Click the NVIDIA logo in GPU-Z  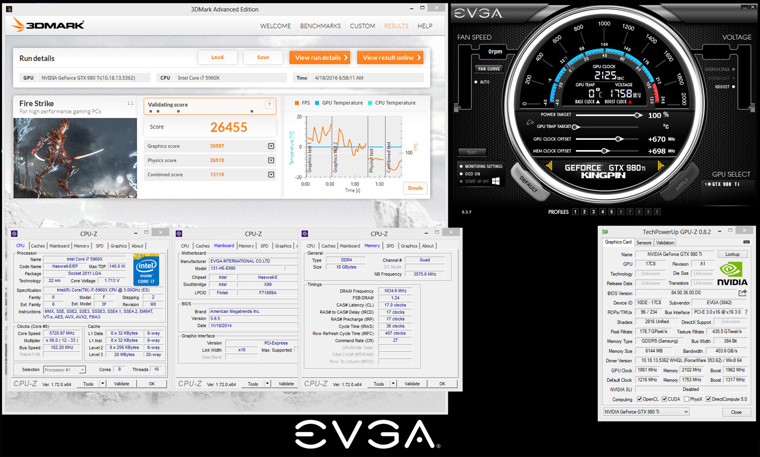pyautogui.click(x=732, y=273)
